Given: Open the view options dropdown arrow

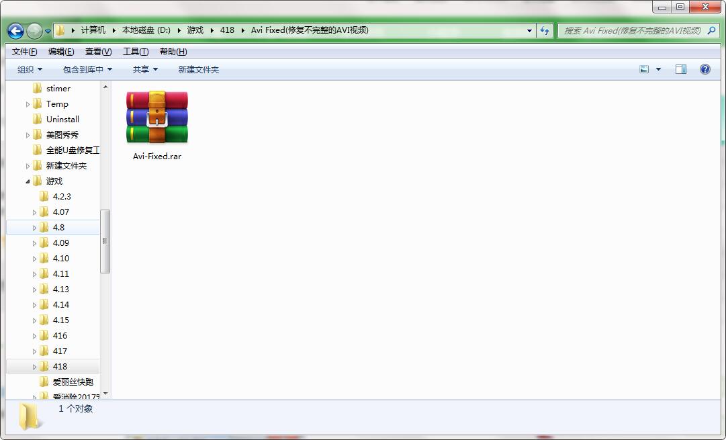Looking at the screenshot, I should [x=658, y=69].
